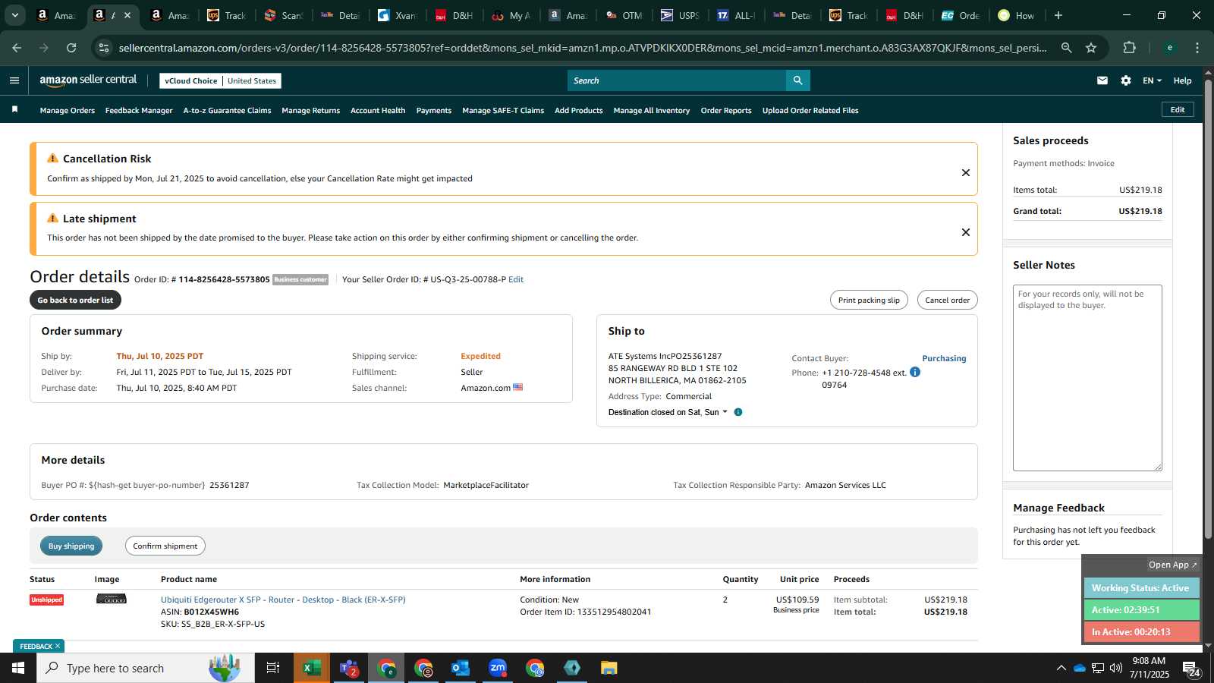Open Windows Task View
Screen dimensions: 1214x683
[272, 668]
